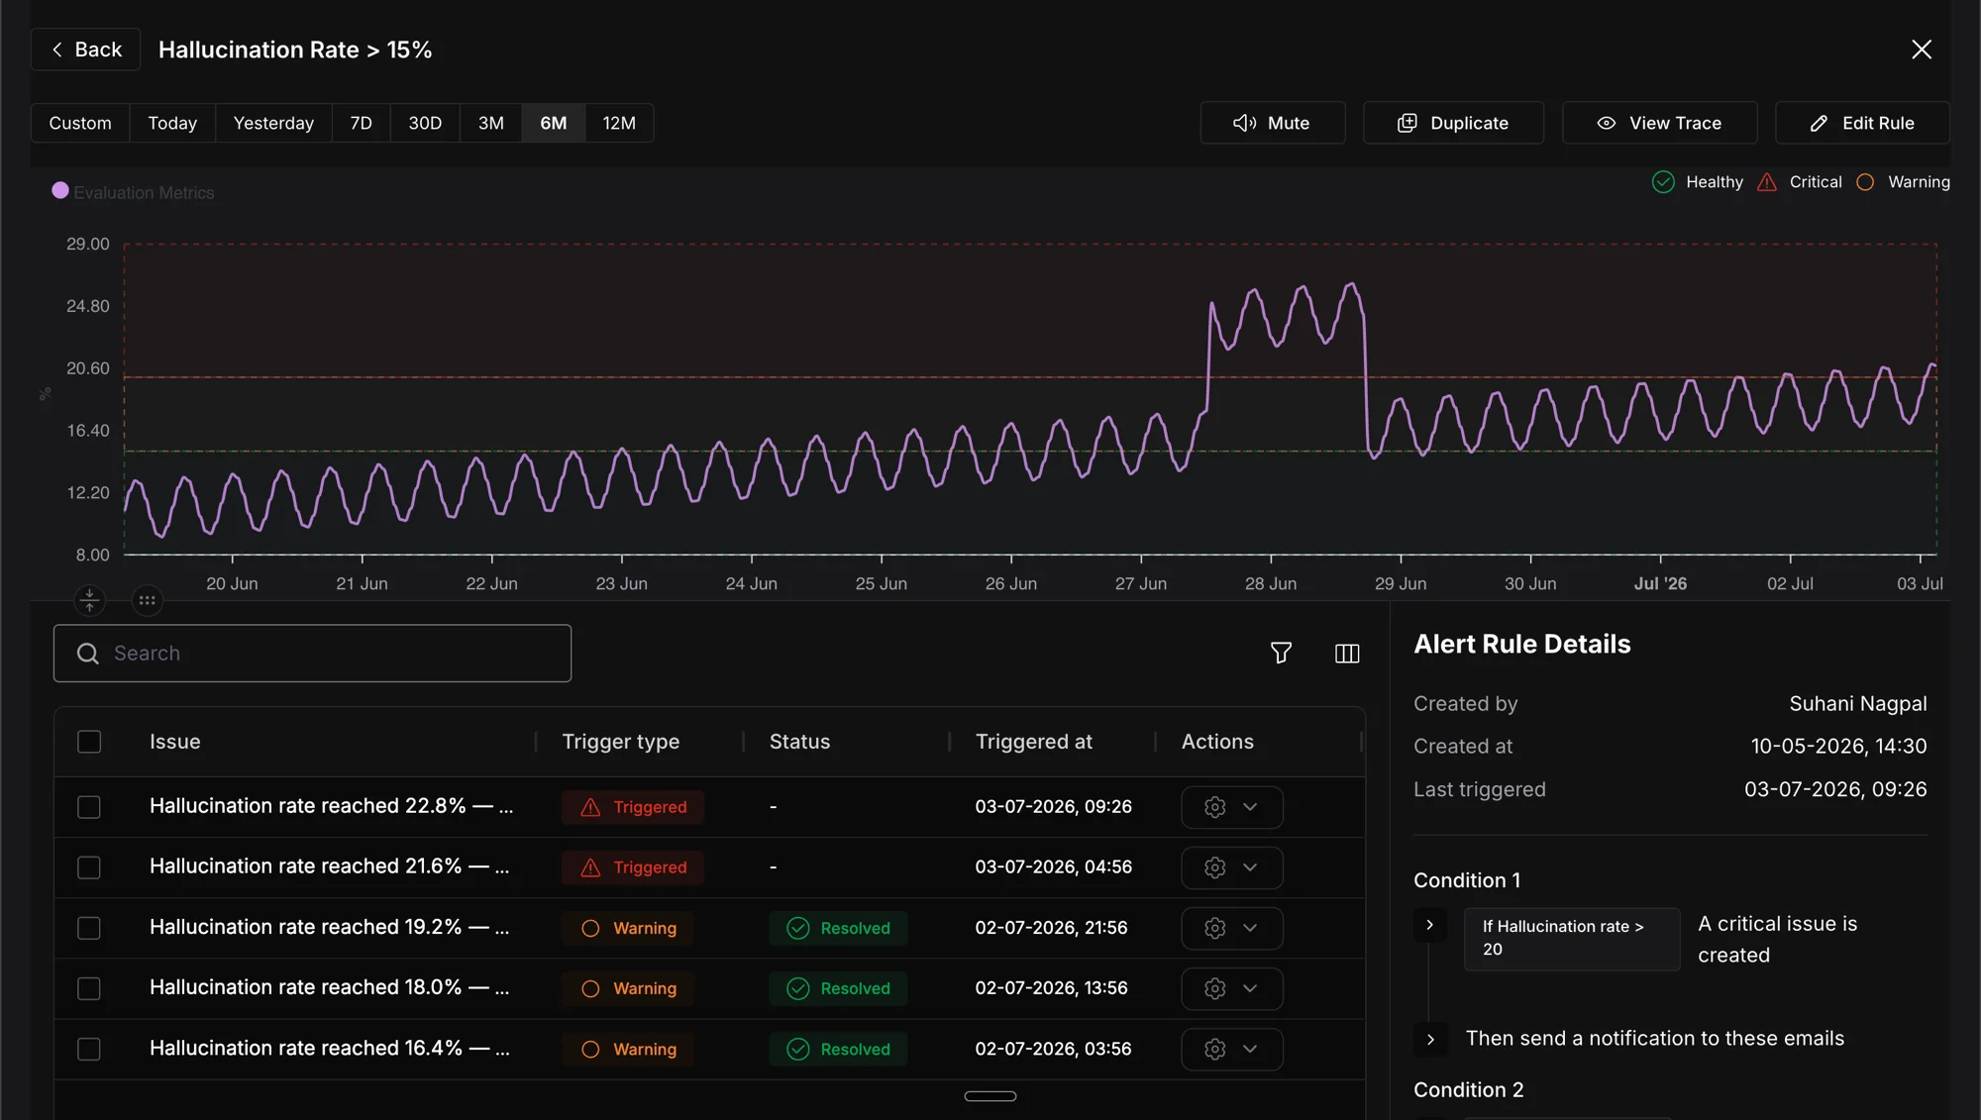Open the table filter funnel
The image size is (1981, 1120).
coord(1281,653)
